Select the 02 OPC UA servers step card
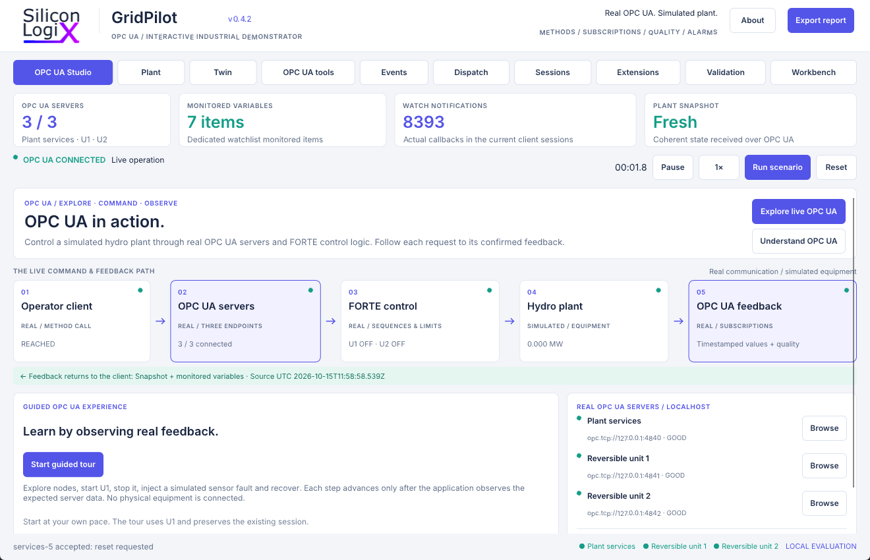Image resolution: width=870 pixels, height=560 pixels. 246,322
